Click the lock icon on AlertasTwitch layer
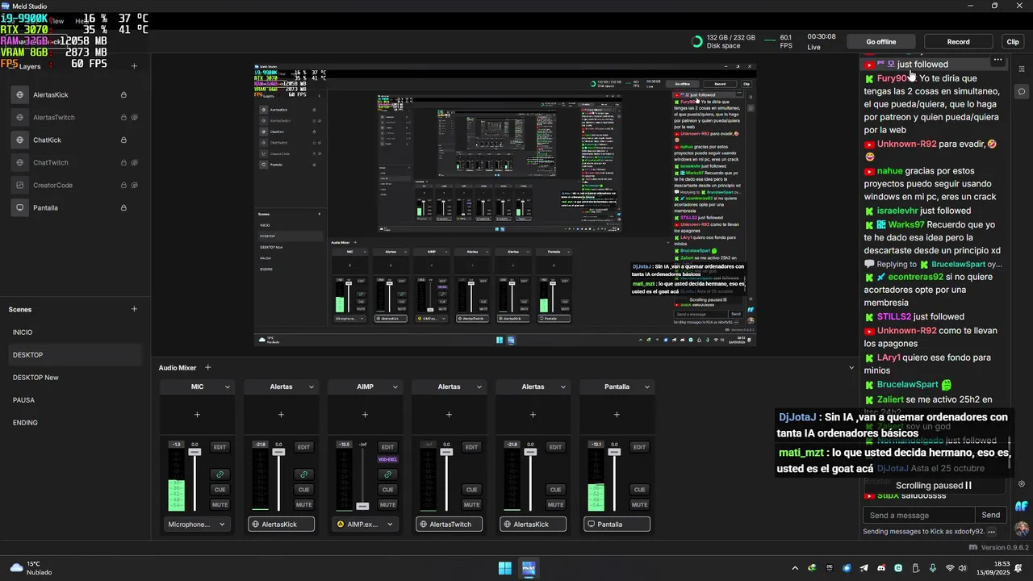This screenshot has width=1033, height=581. coord(123,118)
